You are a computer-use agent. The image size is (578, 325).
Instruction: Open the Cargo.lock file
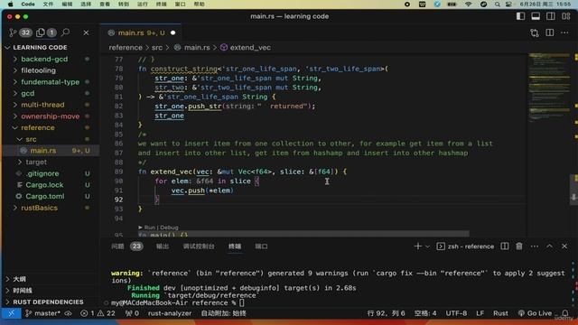tap(44, 184)
